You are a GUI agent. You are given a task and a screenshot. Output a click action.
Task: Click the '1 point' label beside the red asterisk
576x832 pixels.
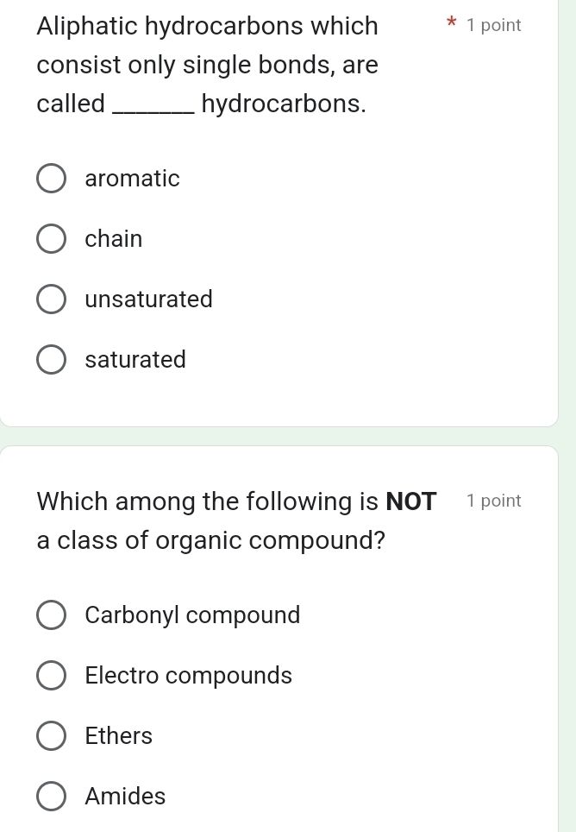(x=493, y=26)
